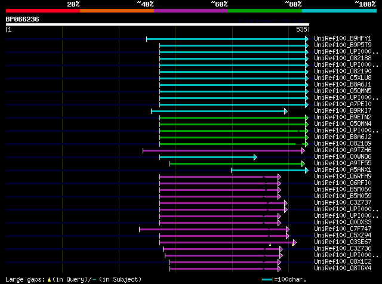This screenshot has height=284, width=382.
Task: Click the arrowhead ending the Q3SE67 alignment
Action: point(295,243)
